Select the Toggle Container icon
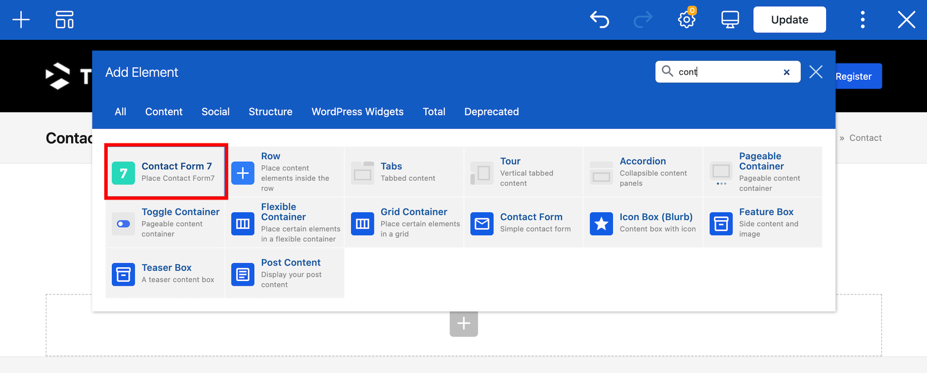 click(x=123, y=224)
